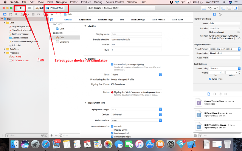Open the Source Control menu

click(x=115, y=2)
